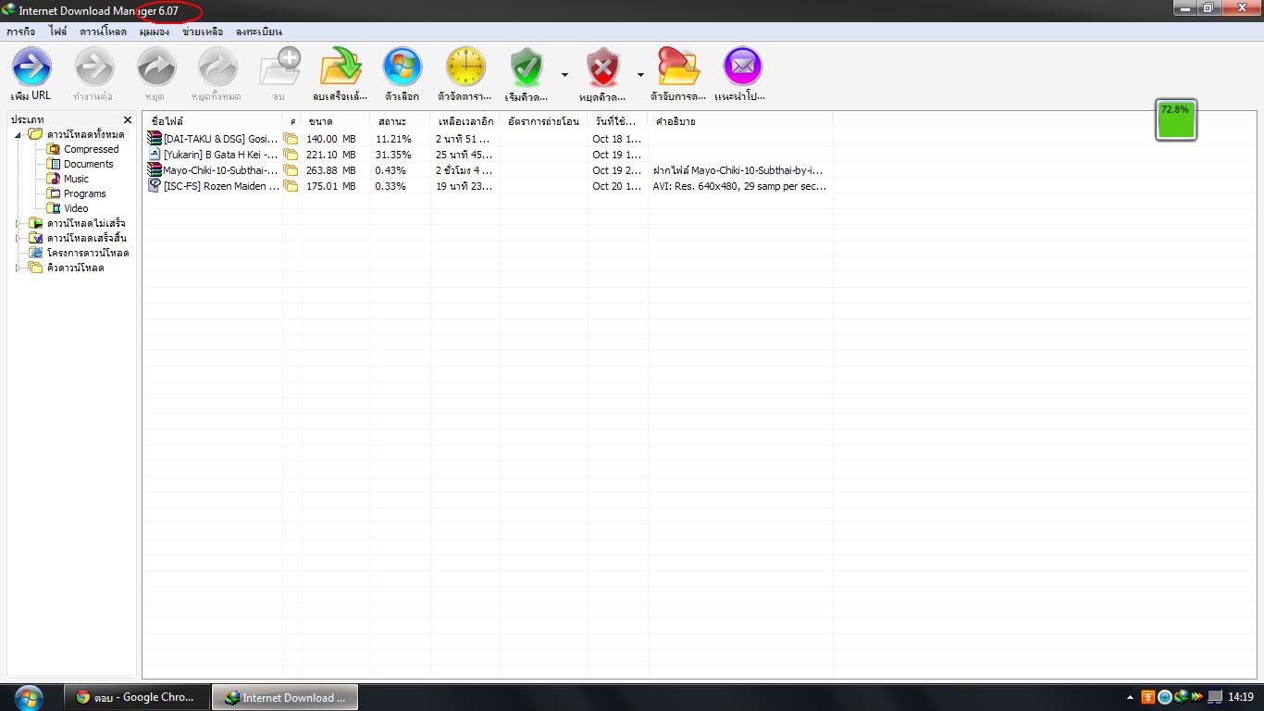The image size is (1264, 711).
Task: Open Options (ตัวเลือก) from the toolbar
Action: [403, 67]
